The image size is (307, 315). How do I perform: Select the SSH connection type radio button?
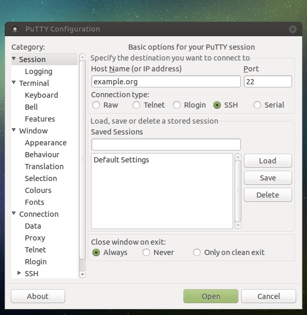217,105
